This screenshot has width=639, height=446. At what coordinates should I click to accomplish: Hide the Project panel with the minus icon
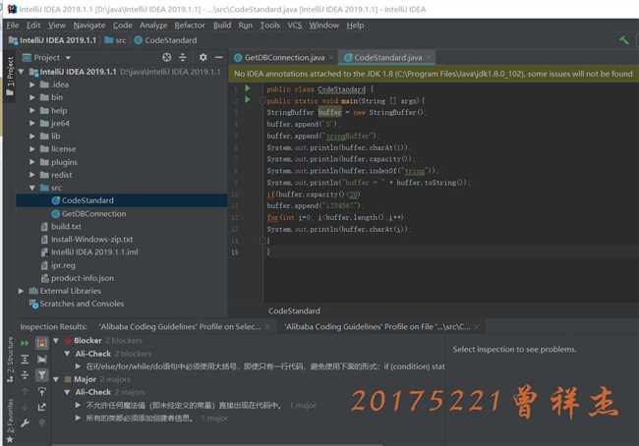coord(219,57)
